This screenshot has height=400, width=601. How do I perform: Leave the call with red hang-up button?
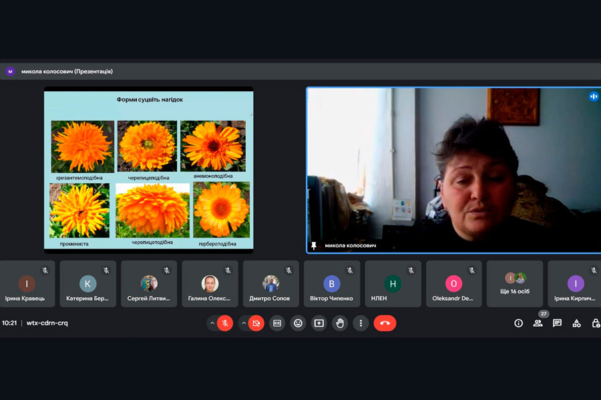tap(385, 323)
